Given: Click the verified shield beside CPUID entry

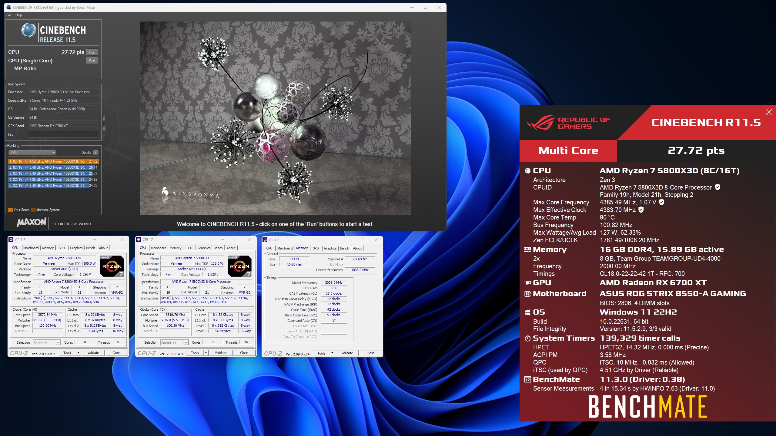Looking at the screenshot, I should (717, 187).
